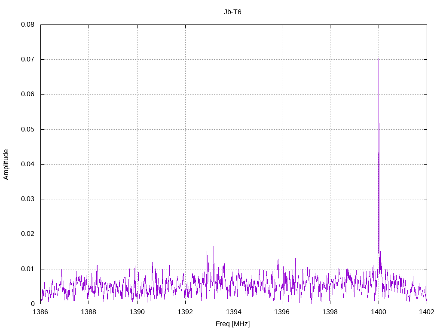This screenshot has height=330, width=440.
Task: Select the Amplitude y-axis label
Action: point(6,165)
